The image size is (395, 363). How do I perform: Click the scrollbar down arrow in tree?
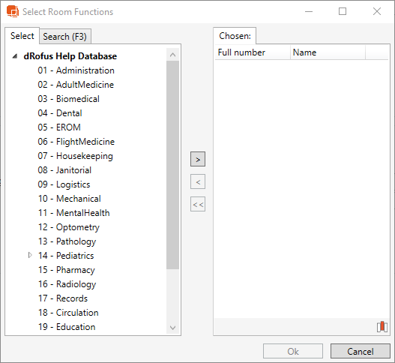click(173, 328)
